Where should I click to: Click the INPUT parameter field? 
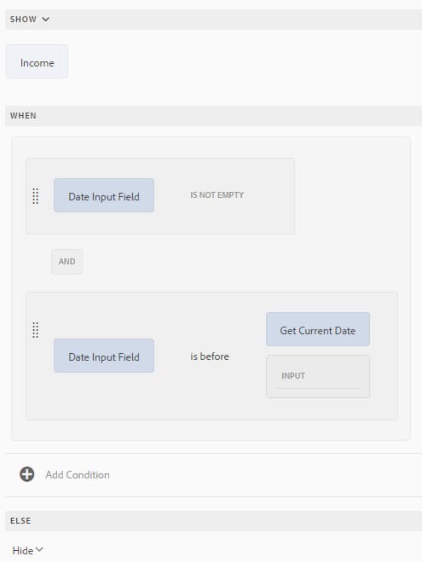point(318,376)
